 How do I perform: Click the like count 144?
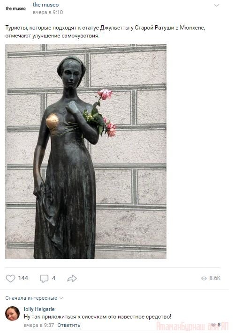23,278
